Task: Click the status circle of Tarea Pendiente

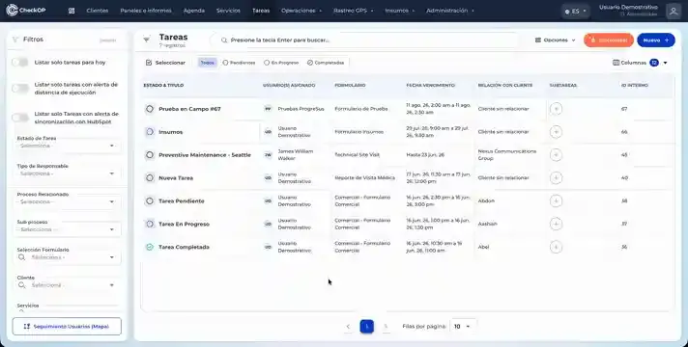Action: (x=150, y=200)
